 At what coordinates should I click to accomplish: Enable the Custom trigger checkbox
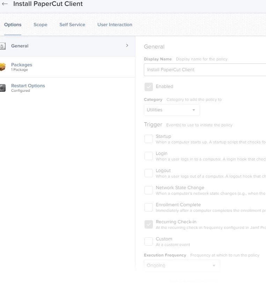coord(149,241)
